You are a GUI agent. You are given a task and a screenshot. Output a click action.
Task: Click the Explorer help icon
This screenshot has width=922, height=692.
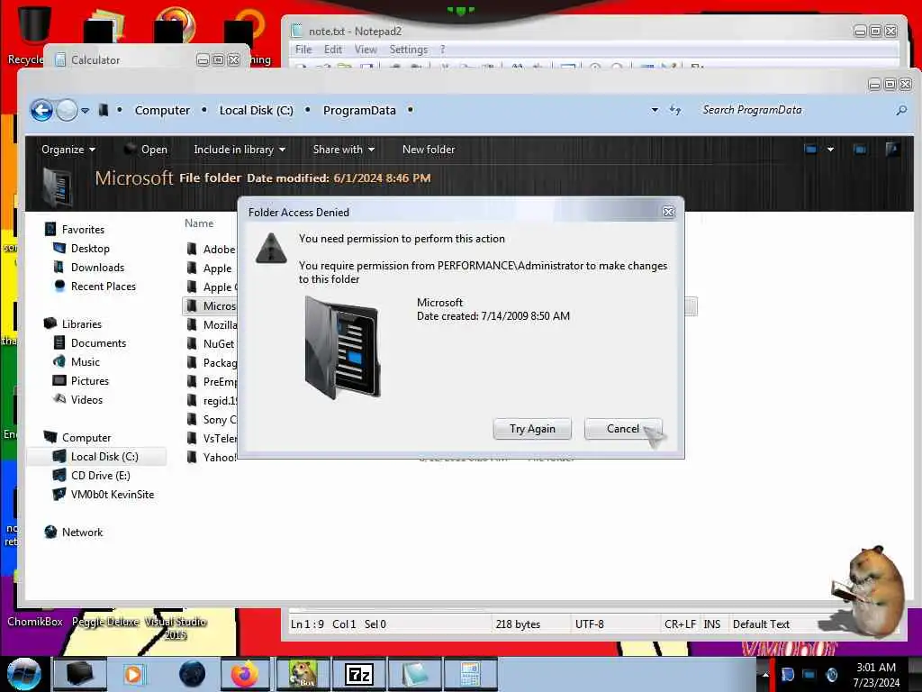coord(892,150)
